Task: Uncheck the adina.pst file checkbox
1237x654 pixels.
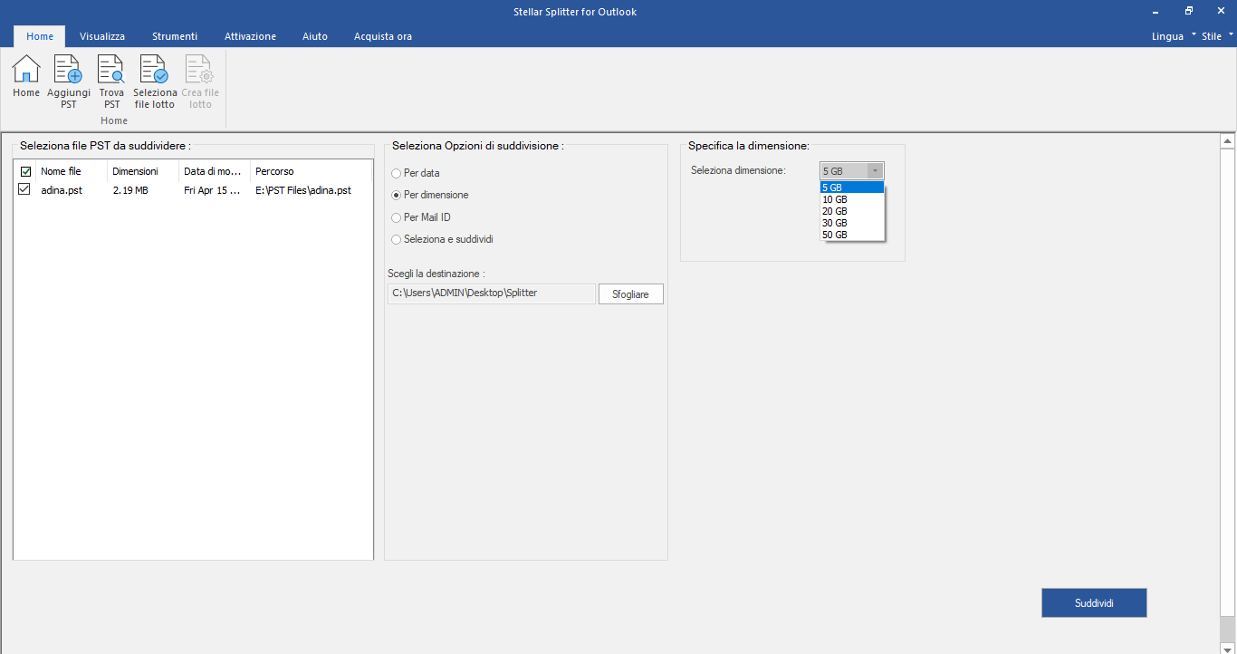Action: (24, 190)
